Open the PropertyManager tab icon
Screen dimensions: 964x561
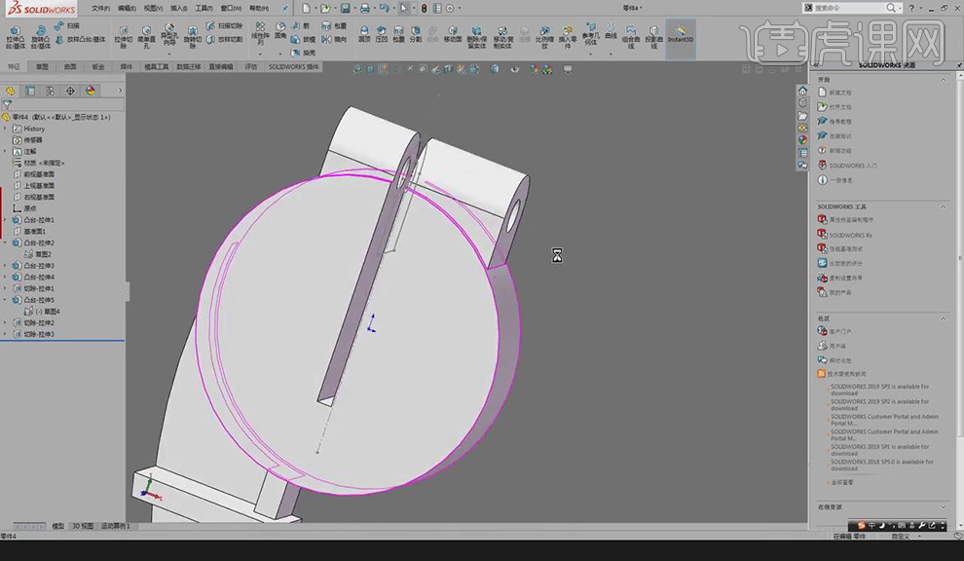(30, 91)
